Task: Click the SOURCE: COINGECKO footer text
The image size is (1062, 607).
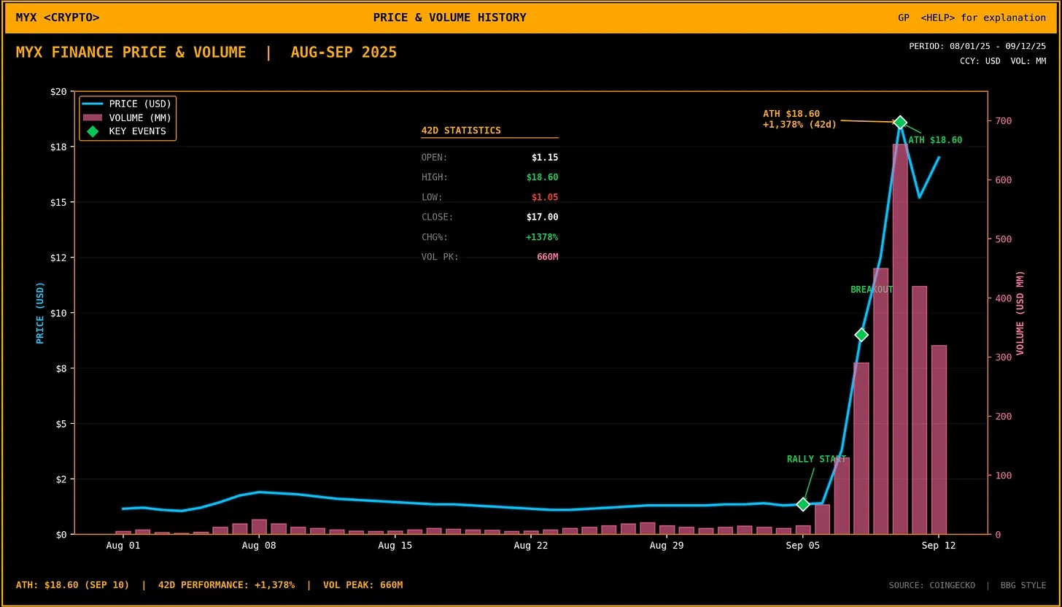Action: point(931,585)
